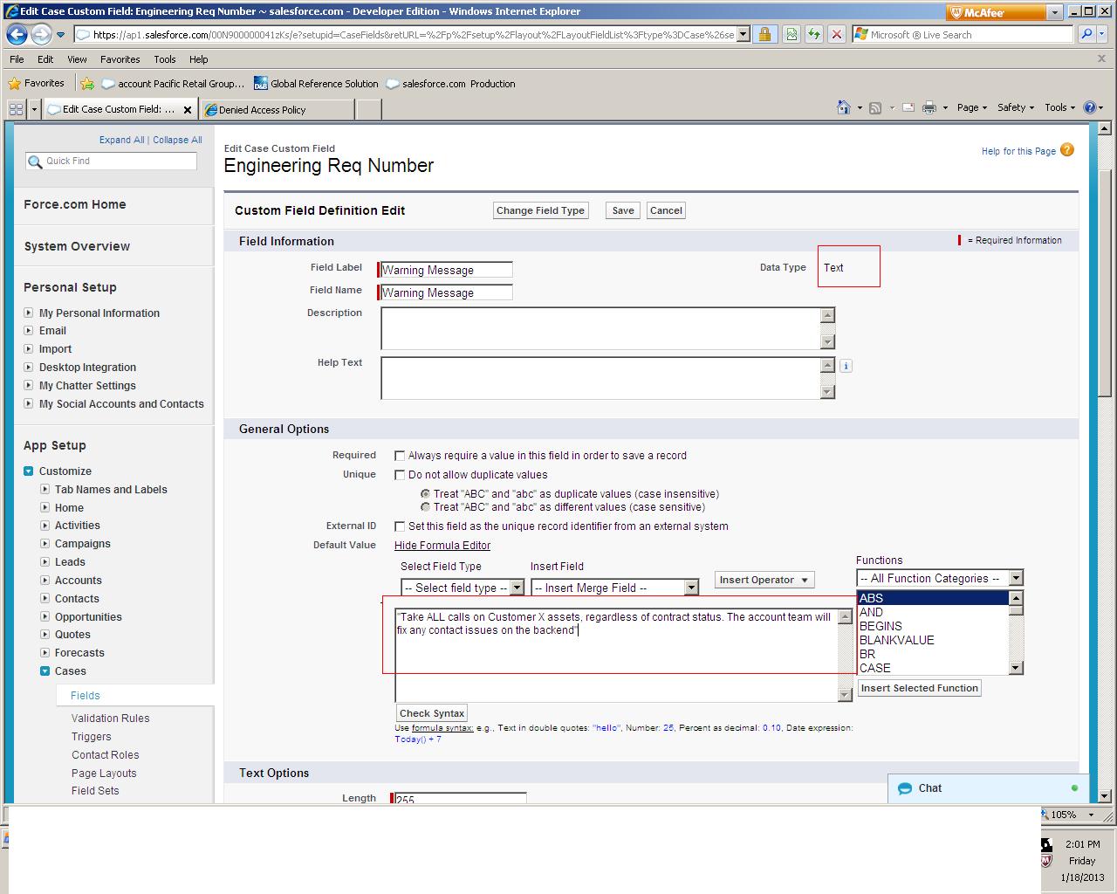The height and width of the screenshot is (894, 1117).
Task: Check the Do not allow duplicate values checkbox
Action: click(x=400, y=475)
